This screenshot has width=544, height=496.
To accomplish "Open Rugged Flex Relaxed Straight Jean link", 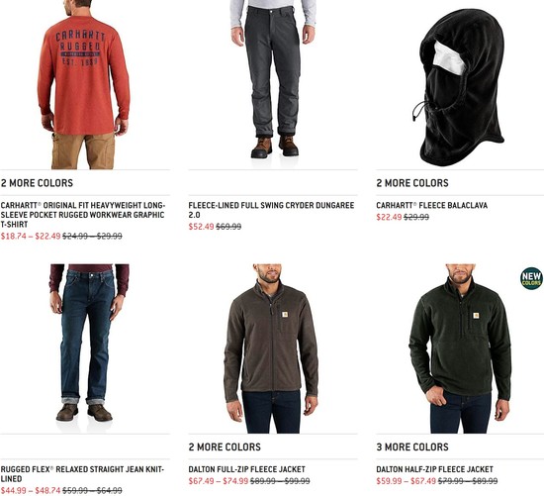I will (x=82, y=474).
